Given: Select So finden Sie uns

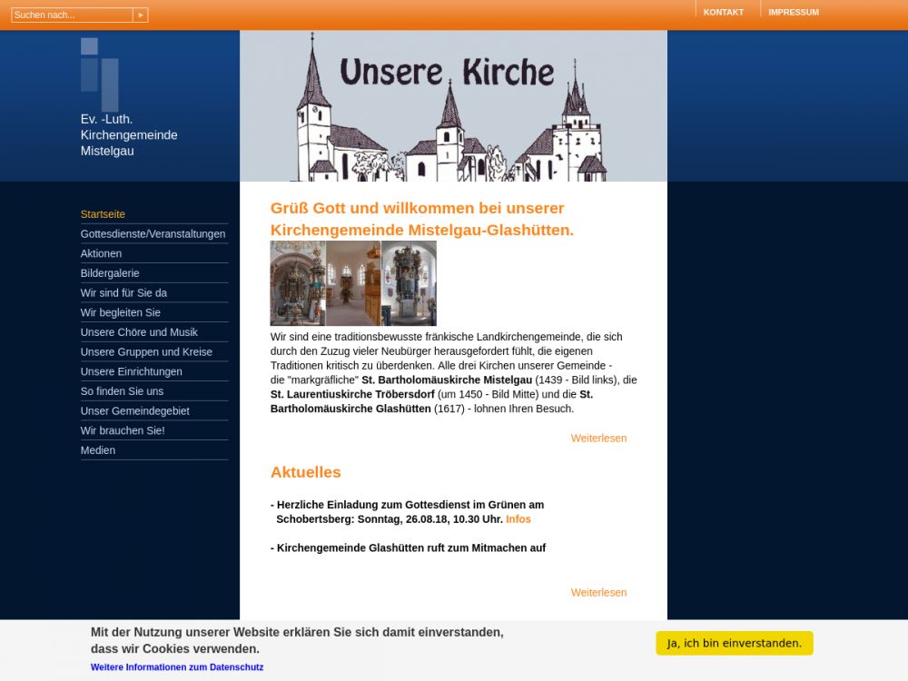Looking at the screenshot, I should (x=122, y=391).
